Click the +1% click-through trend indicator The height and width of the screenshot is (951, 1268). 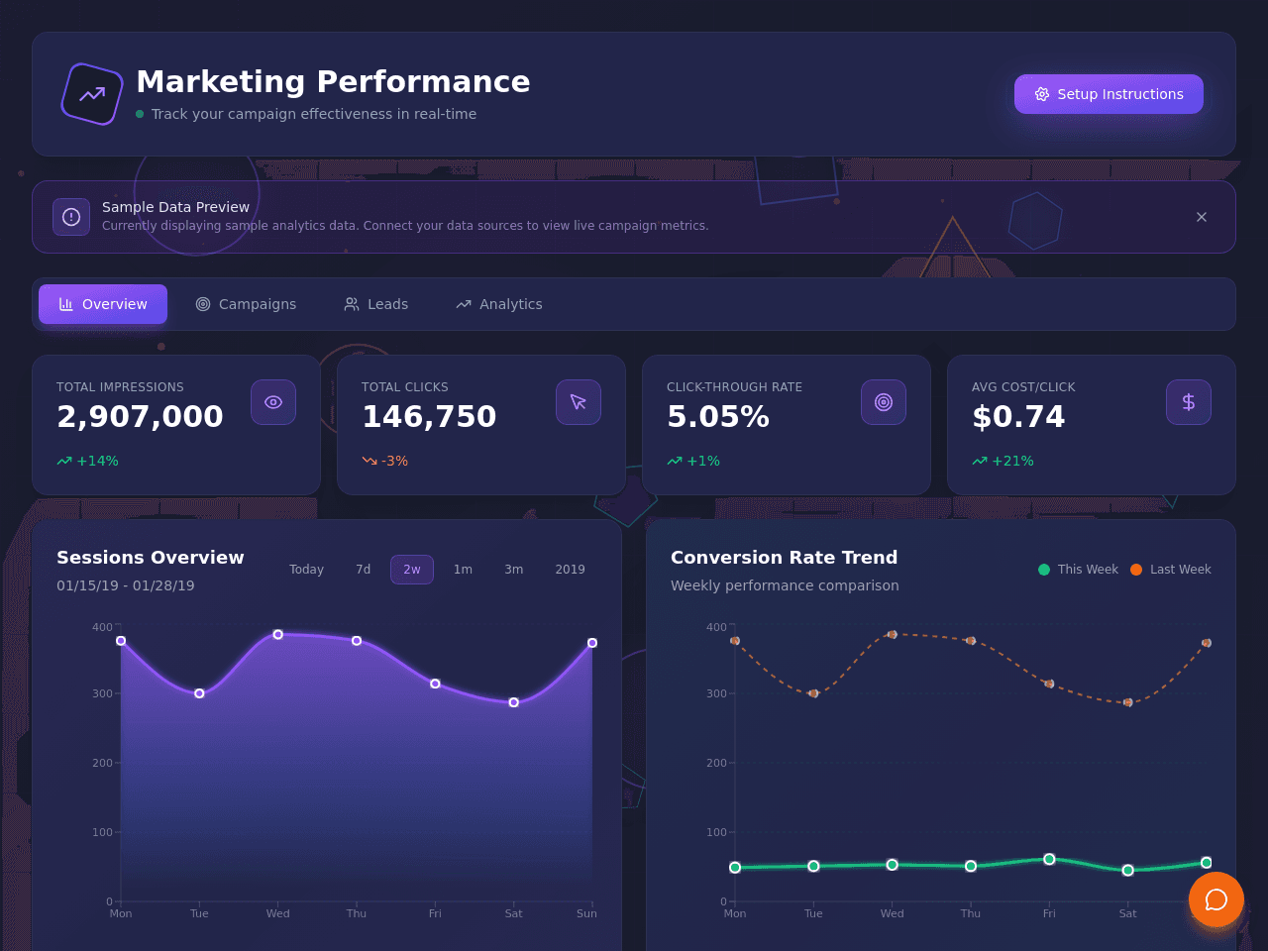pos(693,461)
